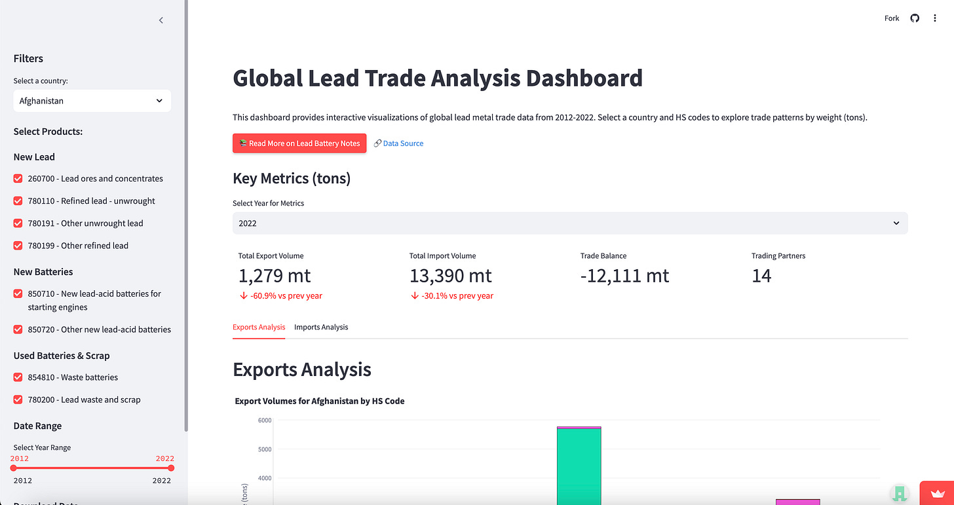This screenshot has height=505, width=954.
Task: Uncheck 780199 Other refined lead
Action: click(18, 246)
